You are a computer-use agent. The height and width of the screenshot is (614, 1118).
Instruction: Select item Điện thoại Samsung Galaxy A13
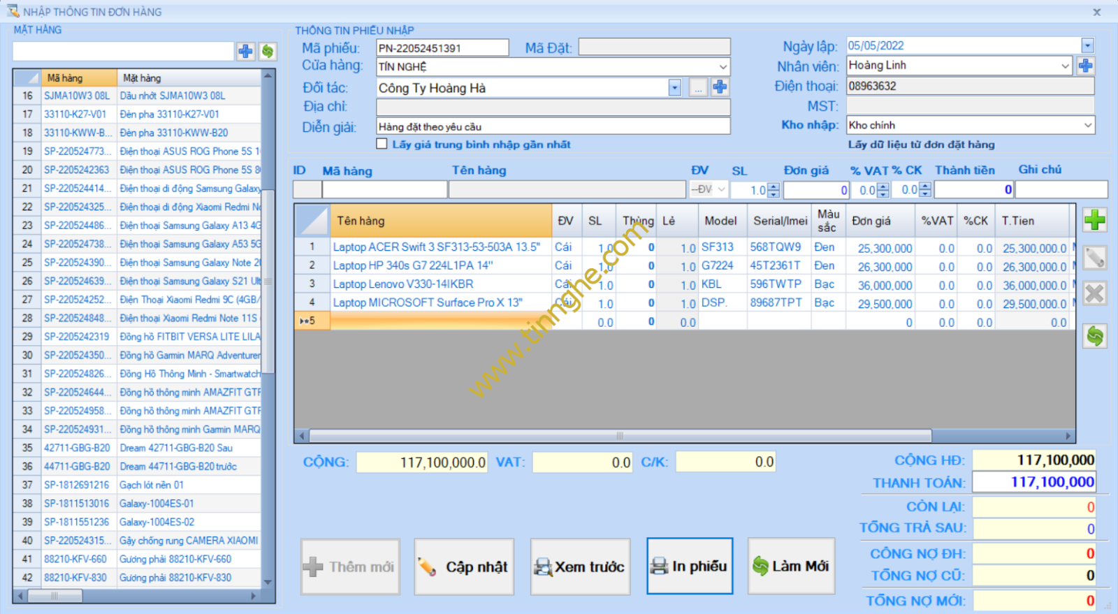137,226
